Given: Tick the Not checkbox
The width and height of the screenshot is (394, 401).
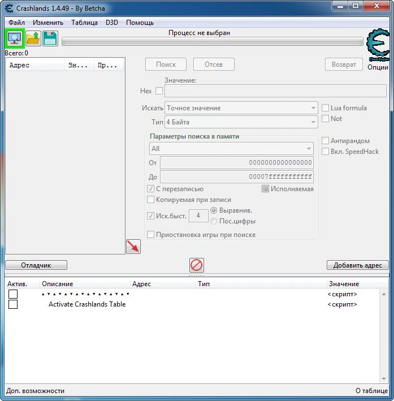Looking at the screenshot, I should click(325, 119).
